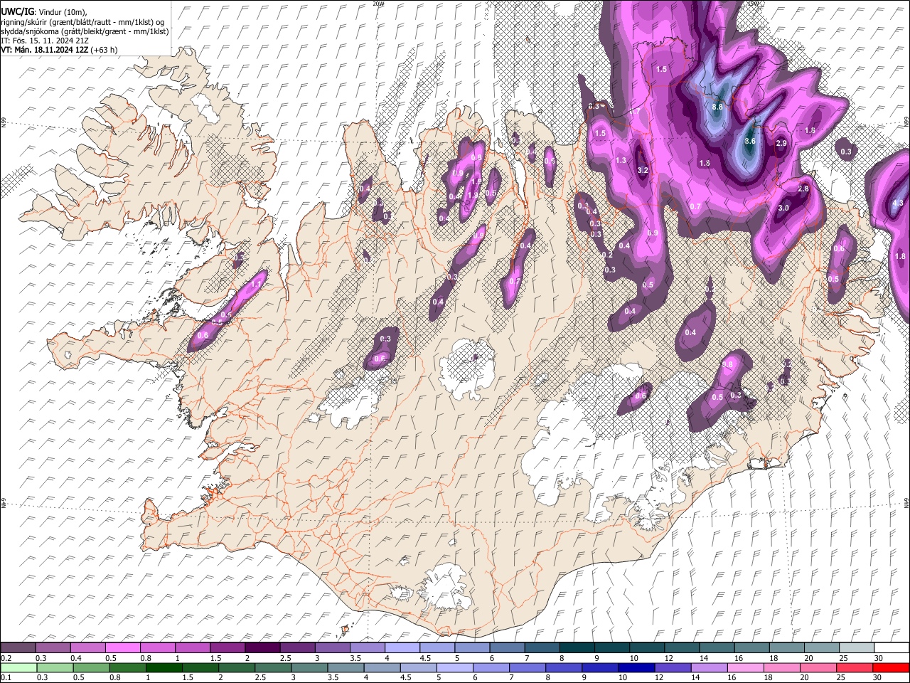910x683 pixels.
Task: Click the 64N latitude label on right edge
Action: [906, 502]
